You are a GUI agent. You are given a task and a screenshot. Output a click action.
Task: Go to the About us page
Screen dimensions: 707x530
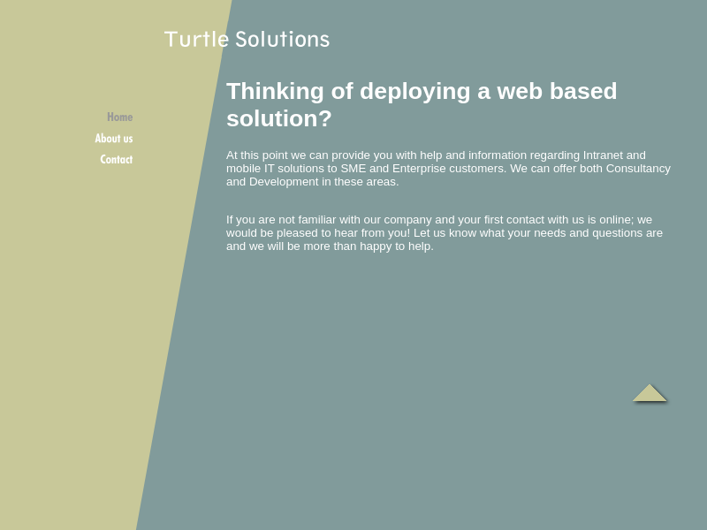tap(113, 139)
